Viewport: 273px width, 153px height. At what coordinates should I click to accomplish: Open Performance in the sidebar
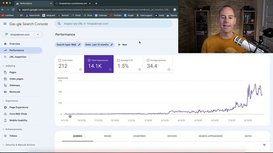pyautogui.click(x=21, y=50)
